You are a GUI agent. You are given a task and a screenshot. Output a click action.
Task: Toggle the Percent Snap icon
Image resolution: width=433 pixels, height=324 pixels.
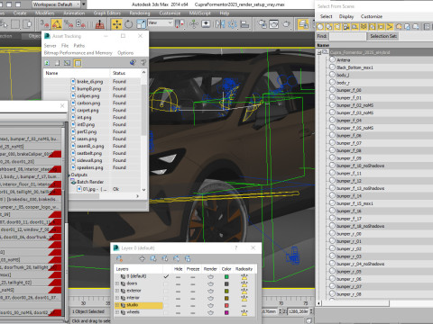[x=69, y=24]
